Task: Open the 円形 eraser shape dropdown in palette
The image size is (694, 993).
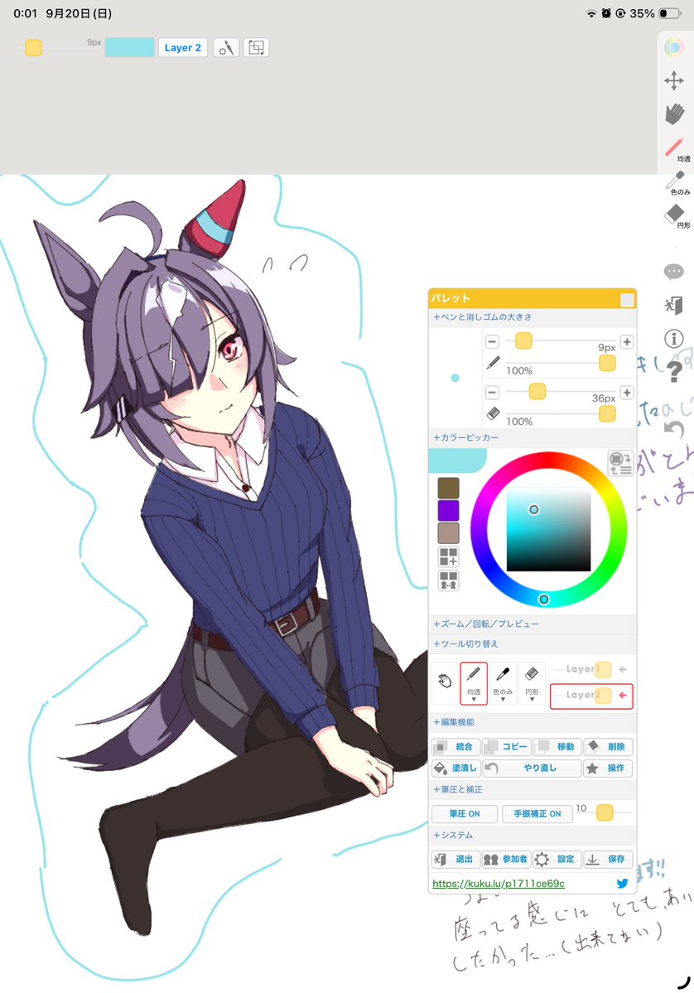Action: (x=532, y=683)
